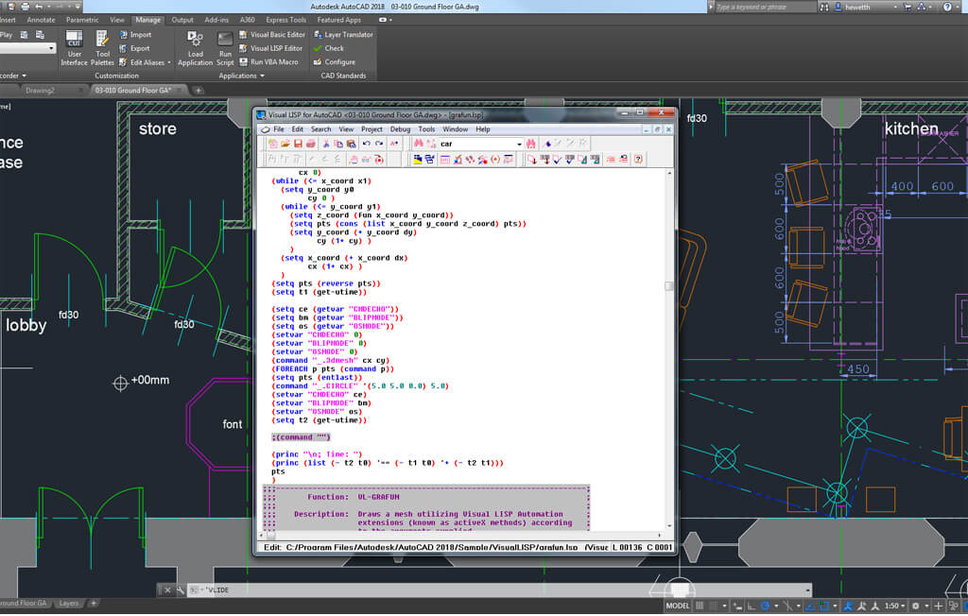Toggle polar tracking in status bar
This screenshot has height=616, width=968.
coord(765,607)
